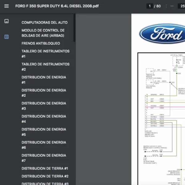Open DISTRIBUCION DE ENERGIA #3 entry
Screen dimensions: 185x185
43,106
